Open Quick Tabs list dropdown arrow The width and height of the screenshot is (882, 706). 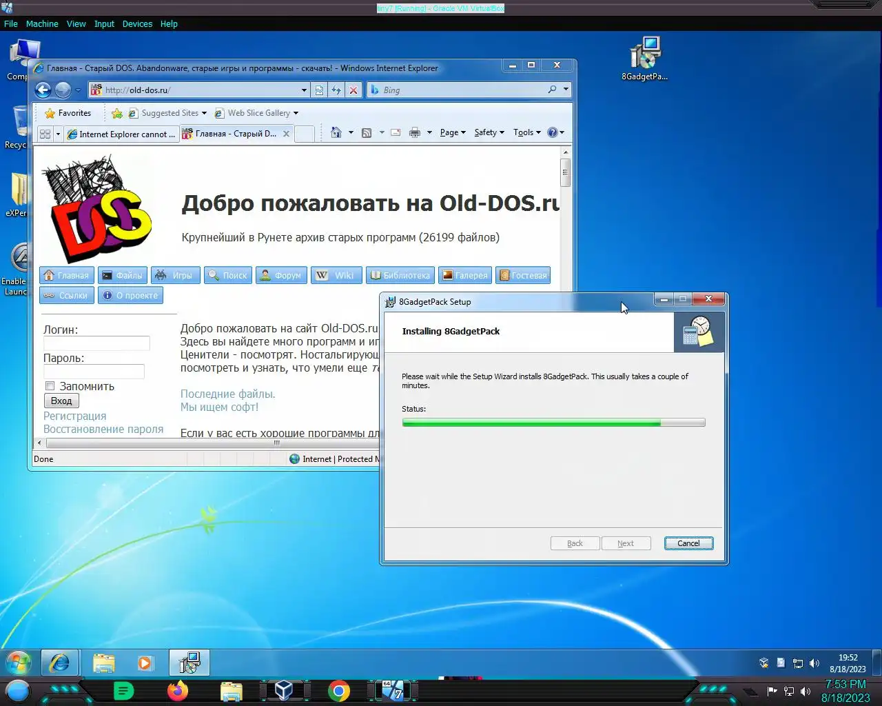[x=58, y=134]
